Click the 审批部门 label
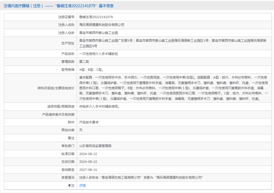 click(68, 146)
